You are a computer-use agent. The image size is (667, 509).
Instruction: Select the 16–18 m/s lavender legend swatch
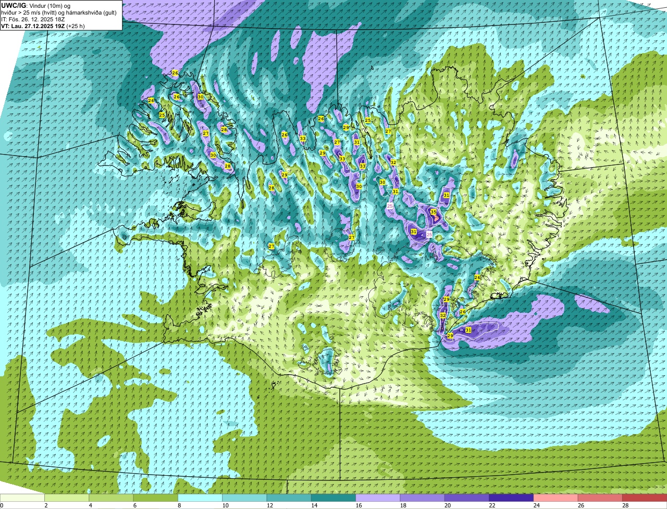point(378,498)
